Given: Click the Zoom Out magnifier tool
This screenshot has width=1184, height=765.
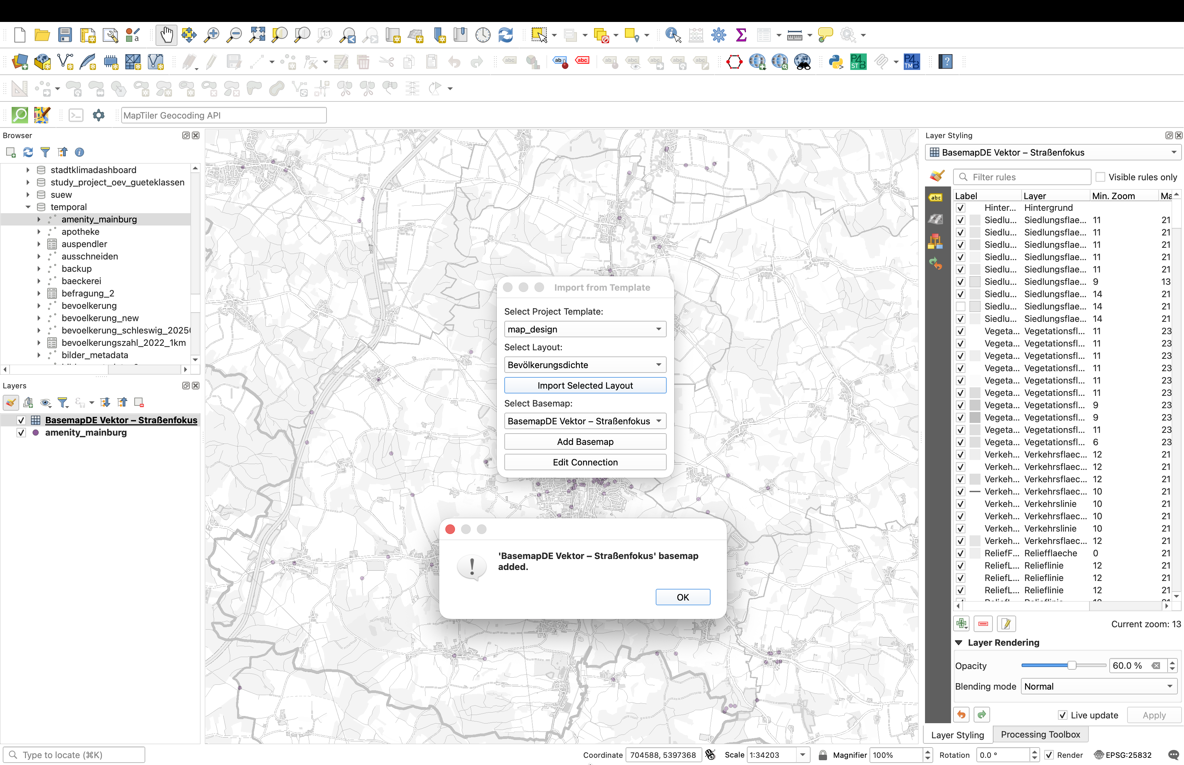Looking at the screenshot, I should [234, 35].
